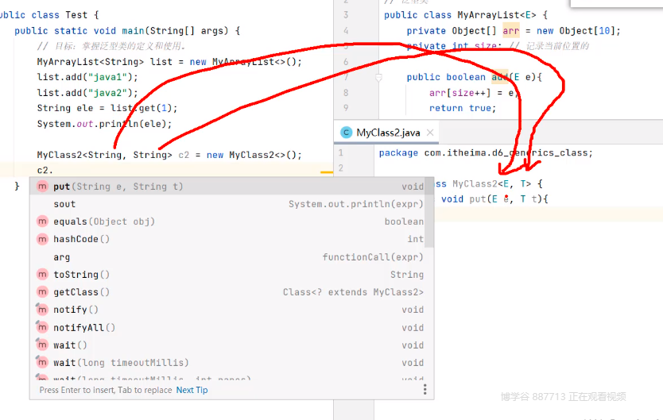
Task: Click the yellow warning stripe marker
Action: pyautogui.click(x=327, y=172)
